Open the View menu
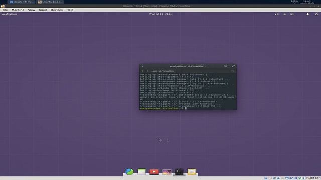 click(32, 10)
